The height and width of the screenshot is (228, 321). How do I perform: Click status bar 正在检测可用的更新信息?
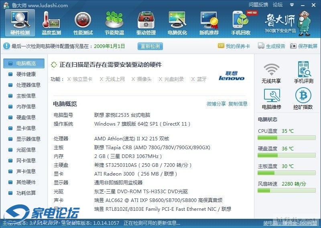(x=152, y=223)
